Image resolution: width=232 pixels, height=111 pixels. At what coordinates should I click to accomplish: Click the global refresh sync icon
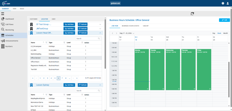tap(192, 14)
